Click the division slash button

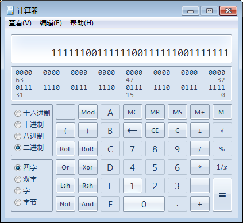(x=200, y=149)
